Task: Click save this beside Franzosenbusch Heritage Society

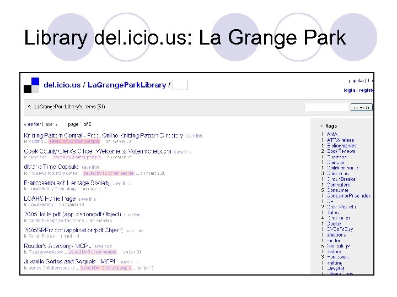Action: [121, 183]
